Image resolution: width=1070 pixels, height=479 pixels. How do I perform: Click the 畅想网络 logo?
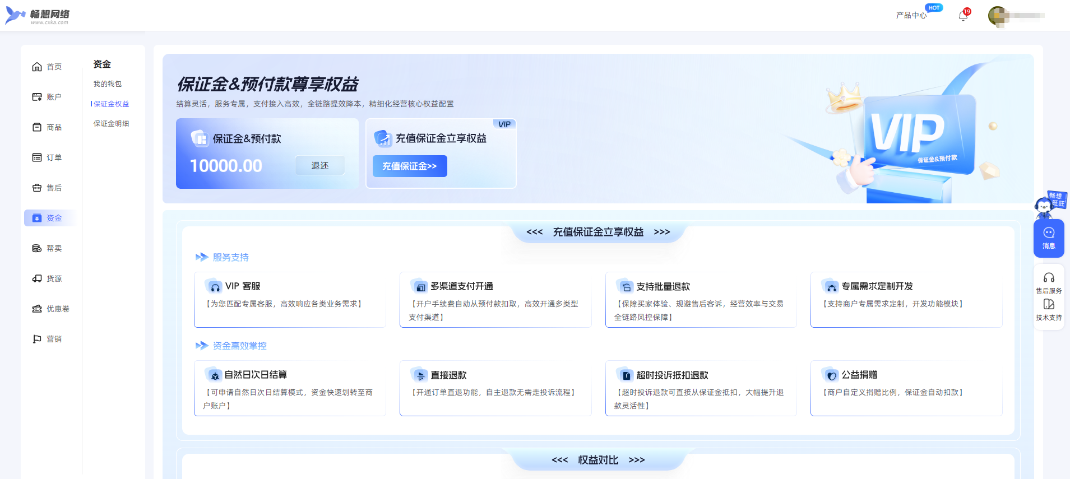38,16
